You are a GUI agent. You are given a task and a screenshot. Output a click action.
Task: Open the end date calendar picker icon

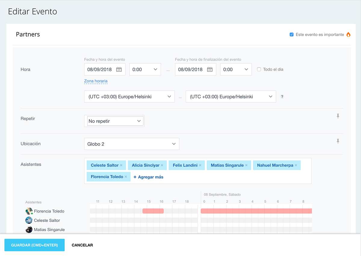[210, 69]
